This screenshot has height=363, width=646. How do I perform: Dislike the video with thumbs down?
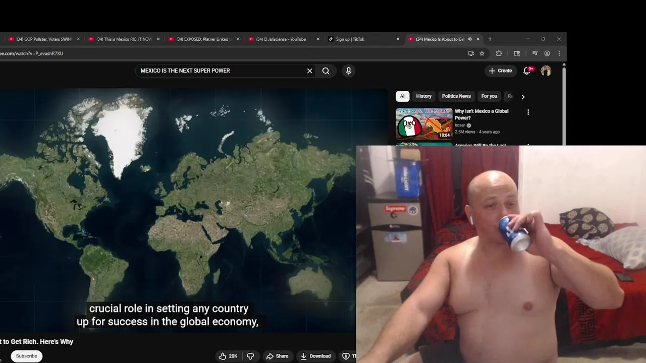coord(250,356)
